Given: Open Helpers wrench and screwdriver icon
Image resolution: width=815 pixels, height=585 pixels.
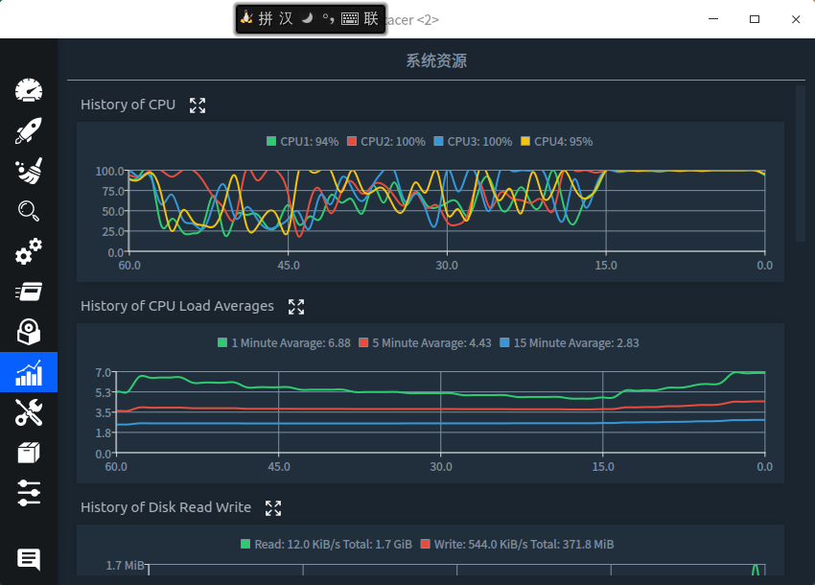Looking at the screenshot, I should pos(29,412).
